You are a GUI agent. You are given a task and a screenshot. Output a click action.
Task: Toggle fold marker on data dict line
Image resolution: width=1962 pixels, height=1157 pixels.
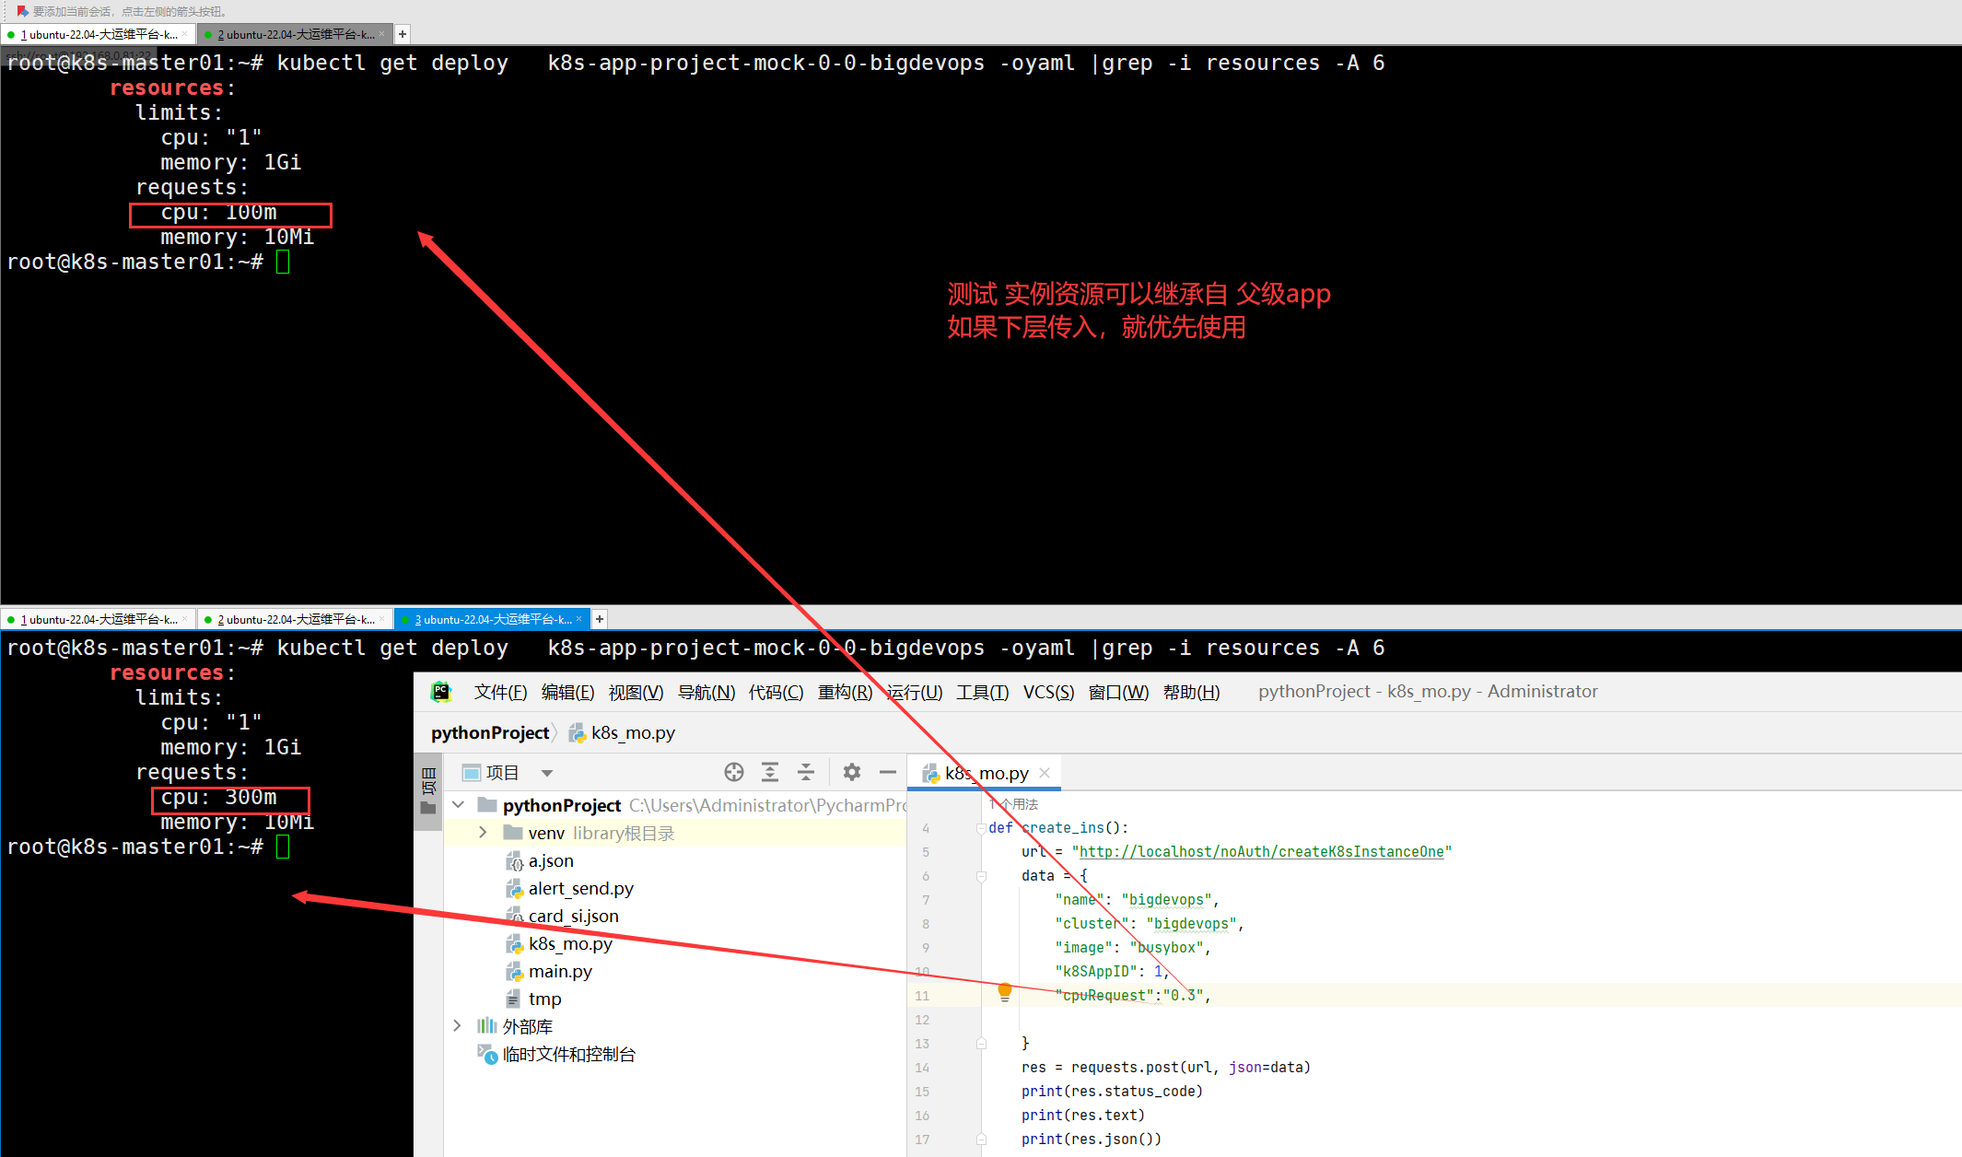tap(981, 876)
